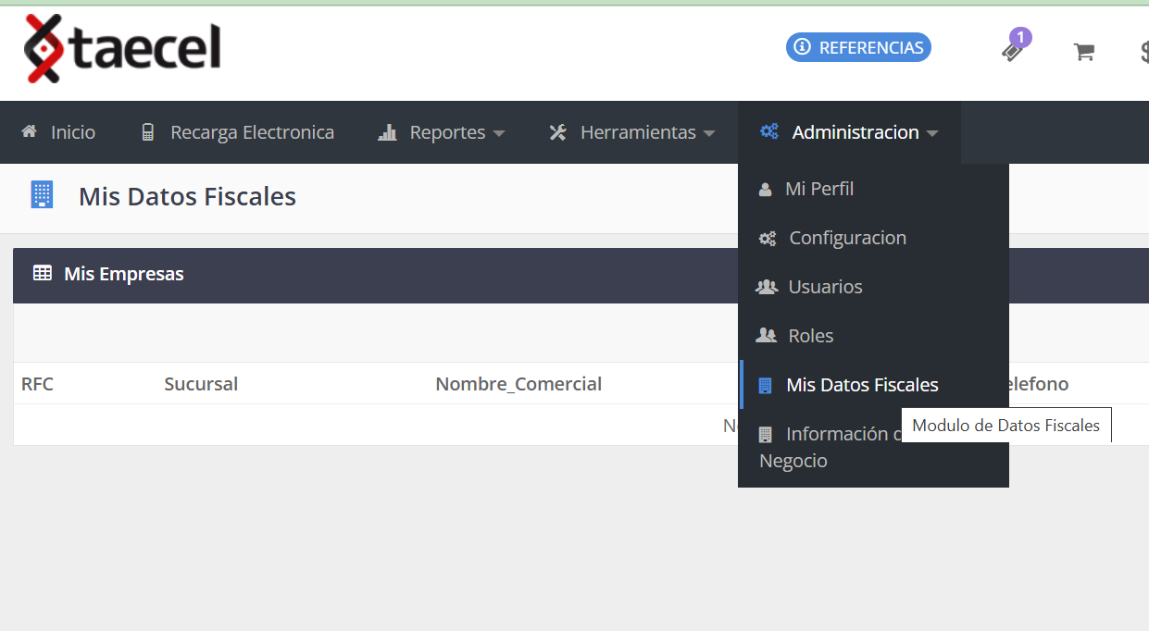Click the wrench Herramientas icon
This screenshot has width=1149, height=631.
(x=557, y=132)
